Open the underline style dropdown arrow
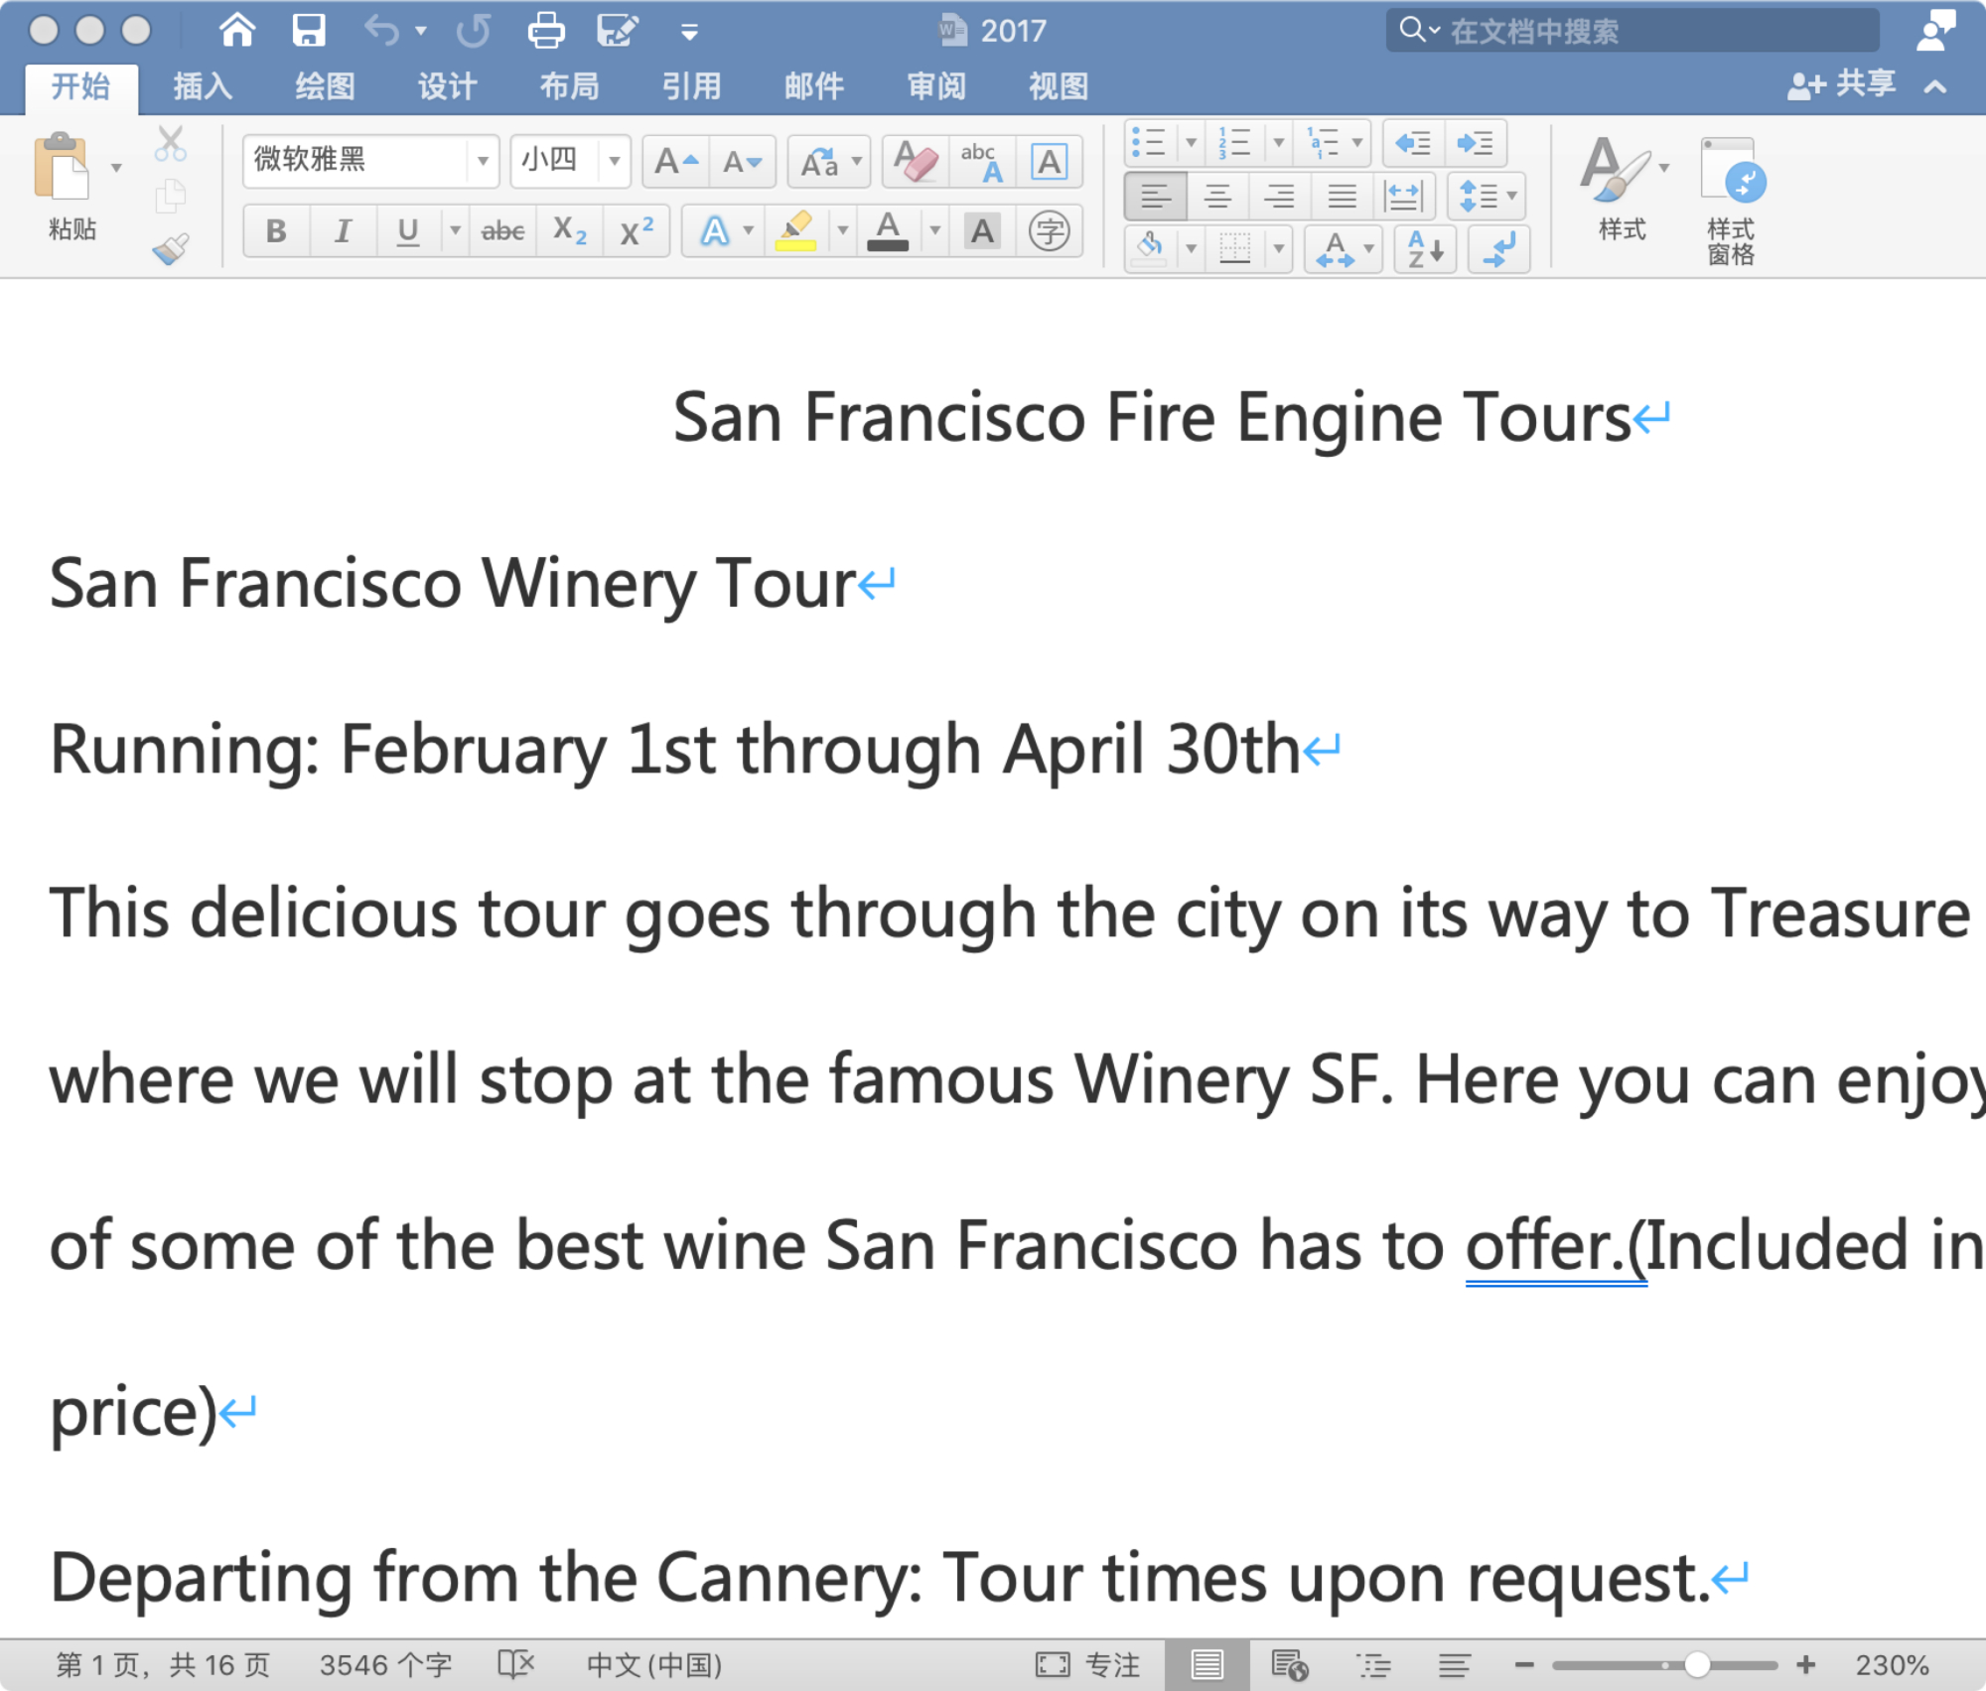 (455, 231)
